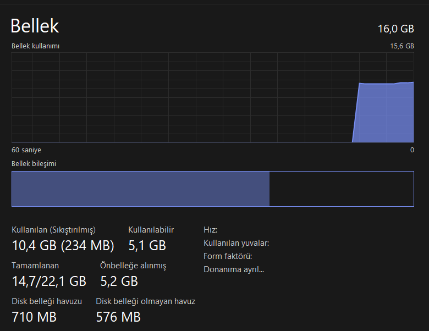The height and width of the screenshot is (331, 429).
Task: Select the 576 MB non-paged pool value
Action: (x=118, y=317)
